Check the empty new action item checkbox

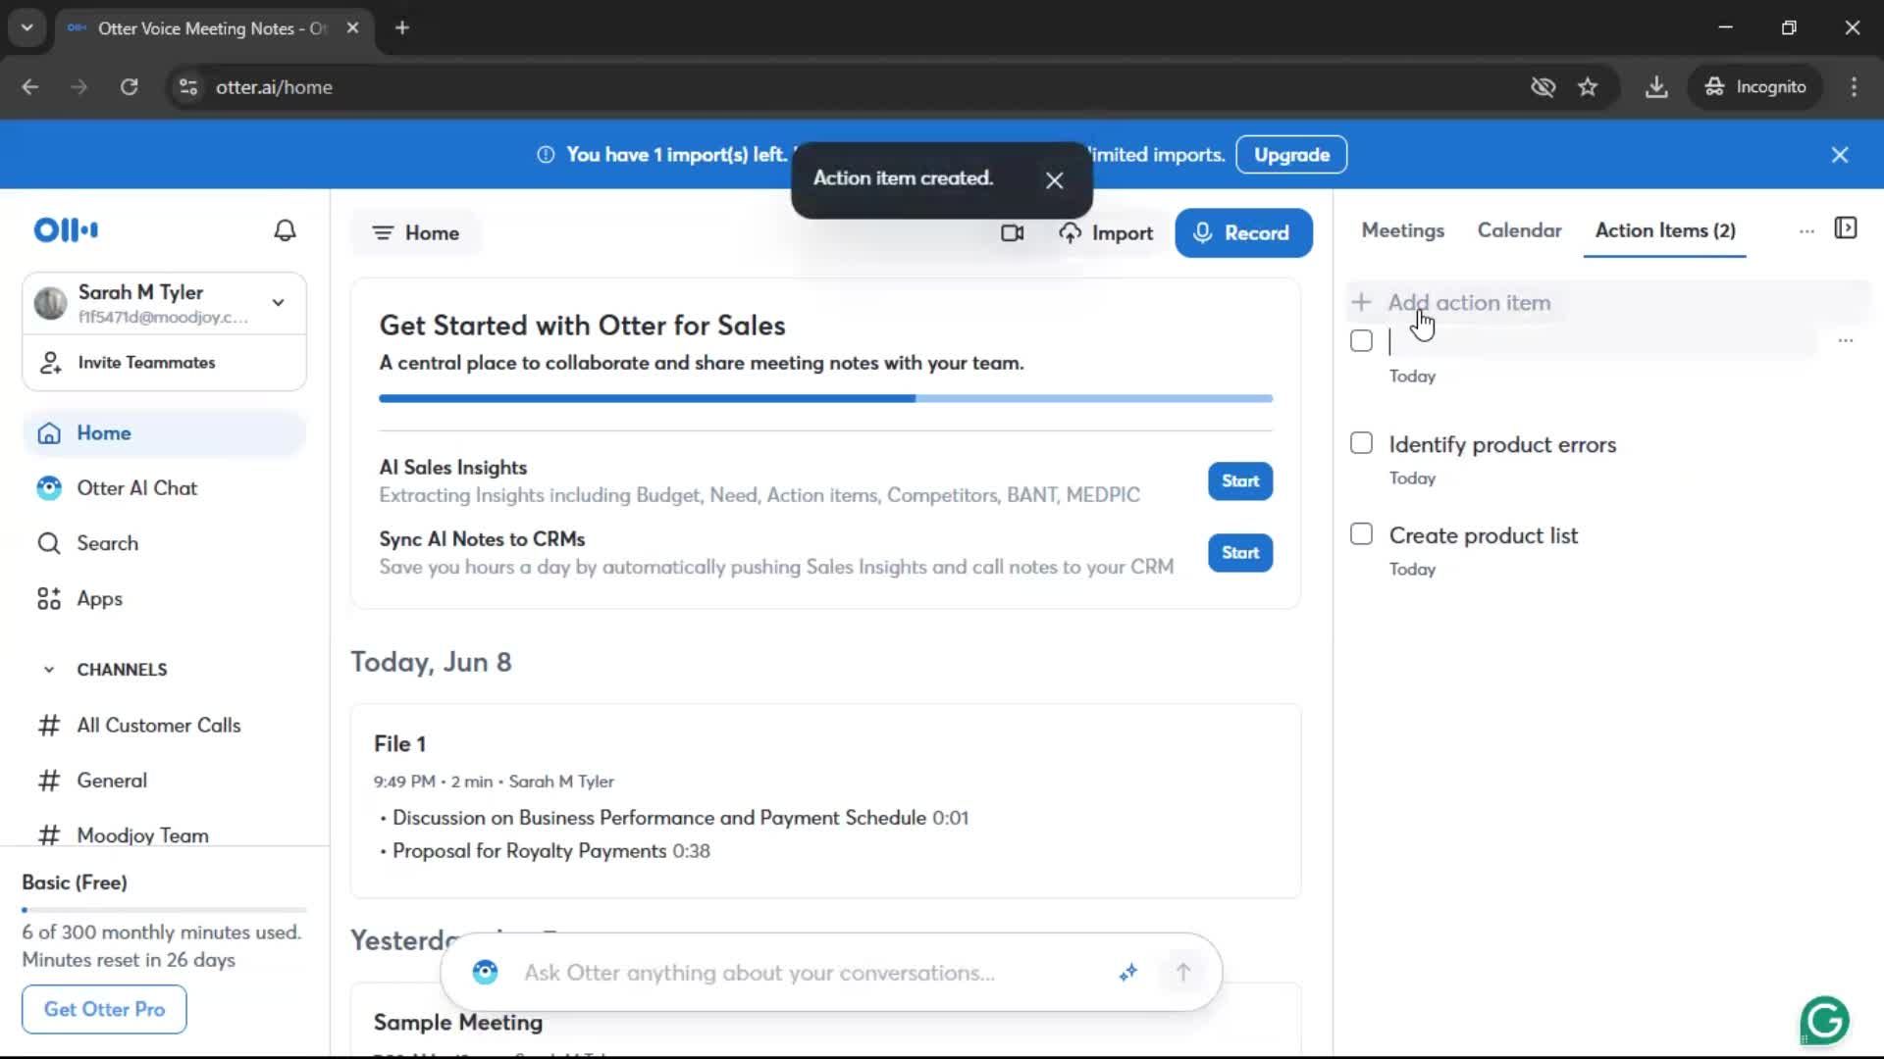tap(1361, 341)
